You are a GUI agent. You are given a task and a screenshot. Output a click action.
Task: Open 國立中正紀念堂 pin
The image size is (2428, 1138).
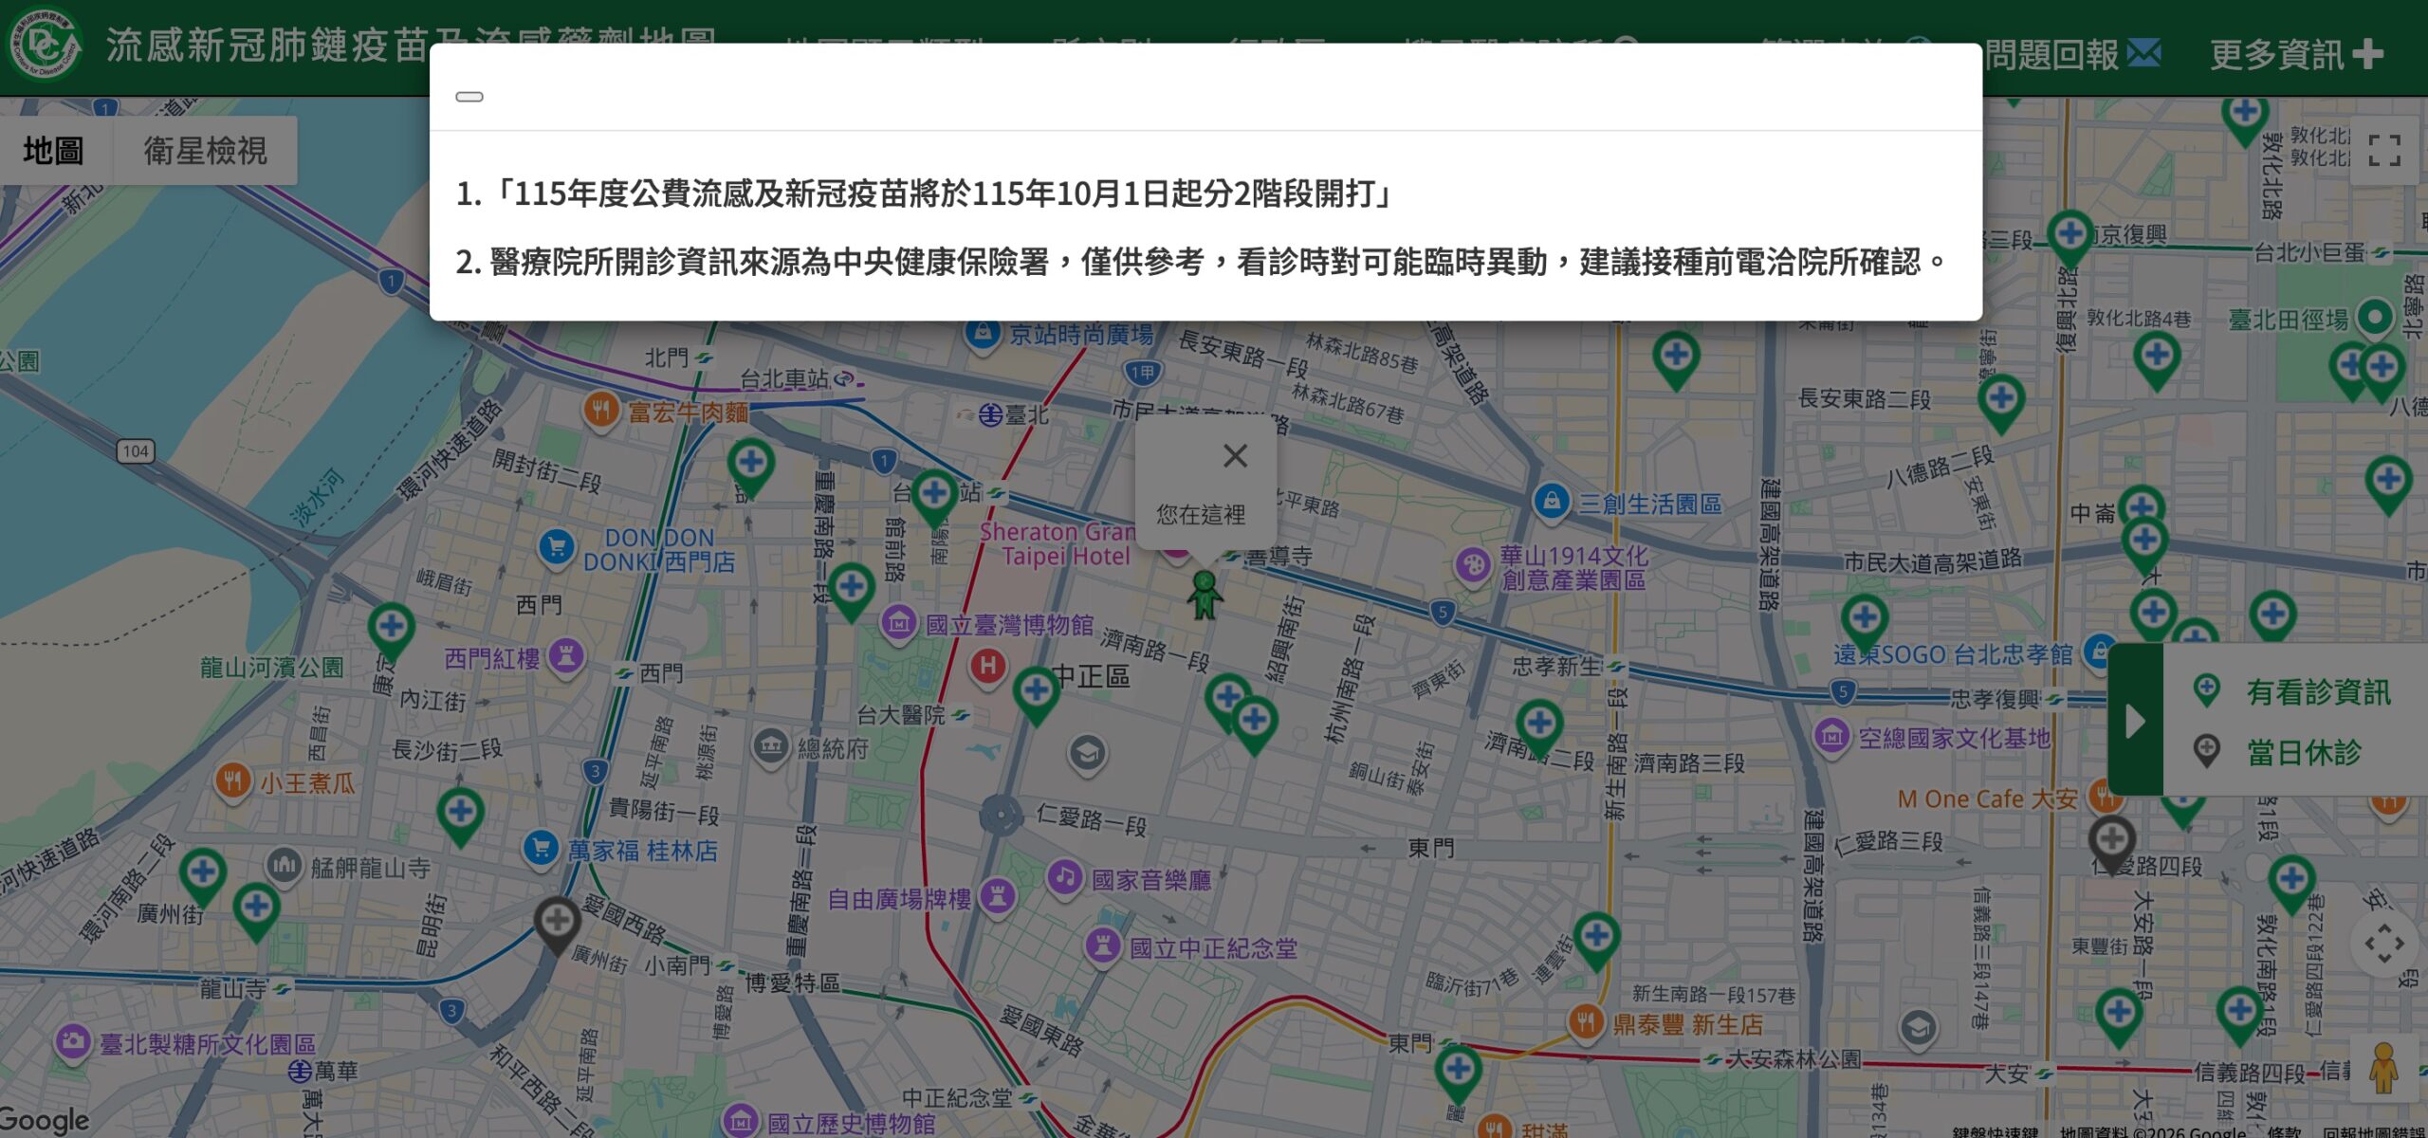click(x=1102, y=946)
